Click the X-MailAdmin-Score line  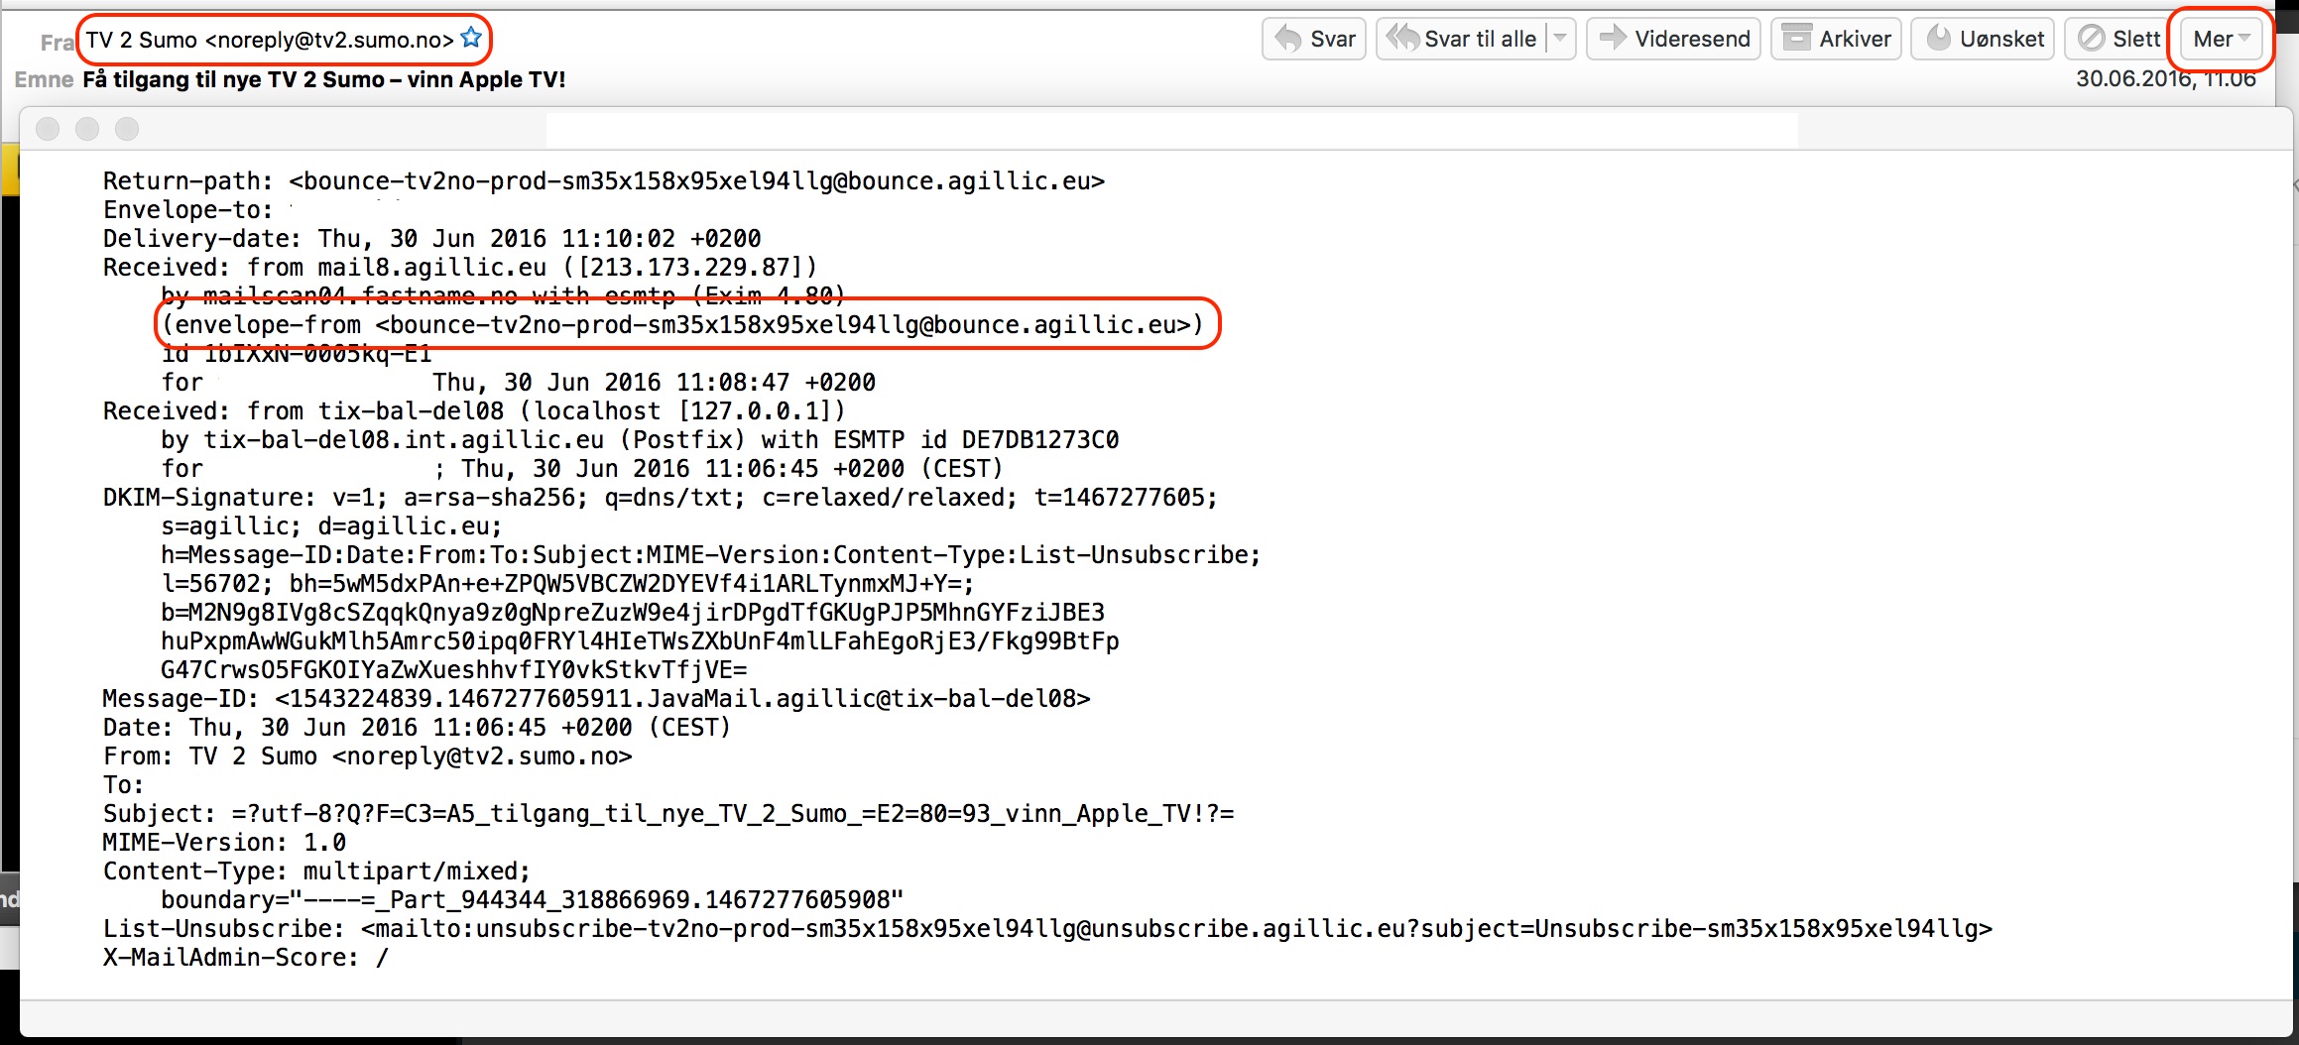pos(246,958)
